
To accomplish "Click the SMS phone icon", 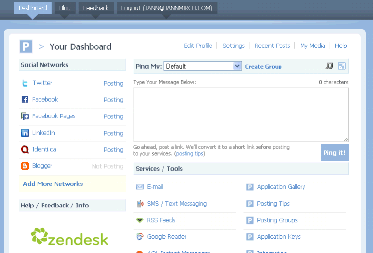I will coord(140,204).
